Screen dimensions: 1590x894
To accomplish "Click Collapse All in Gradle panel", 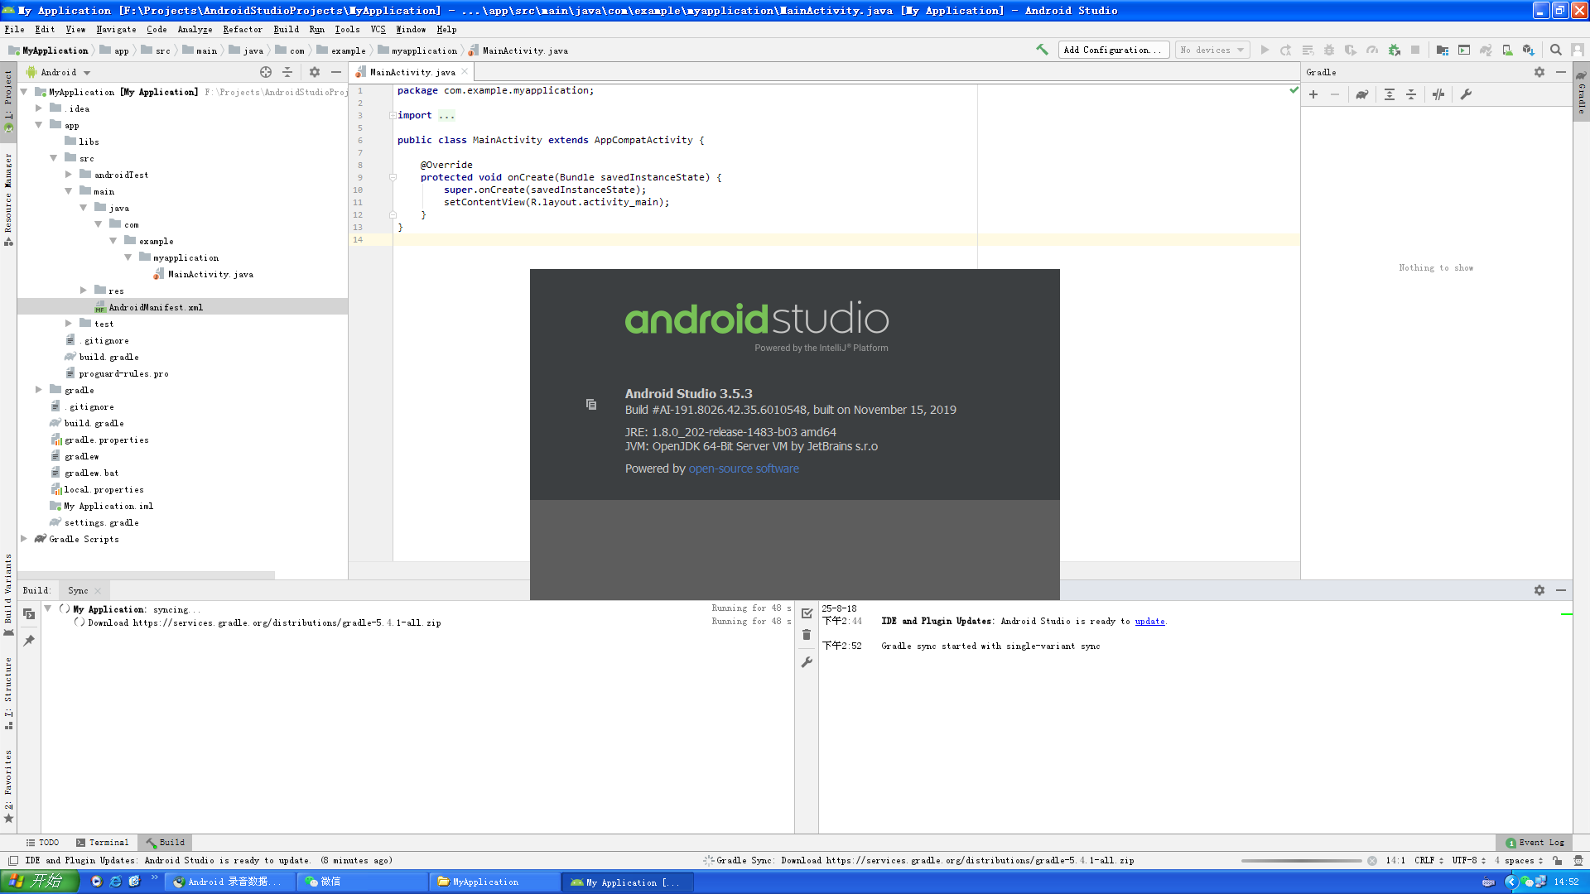I will (1411, 94).
